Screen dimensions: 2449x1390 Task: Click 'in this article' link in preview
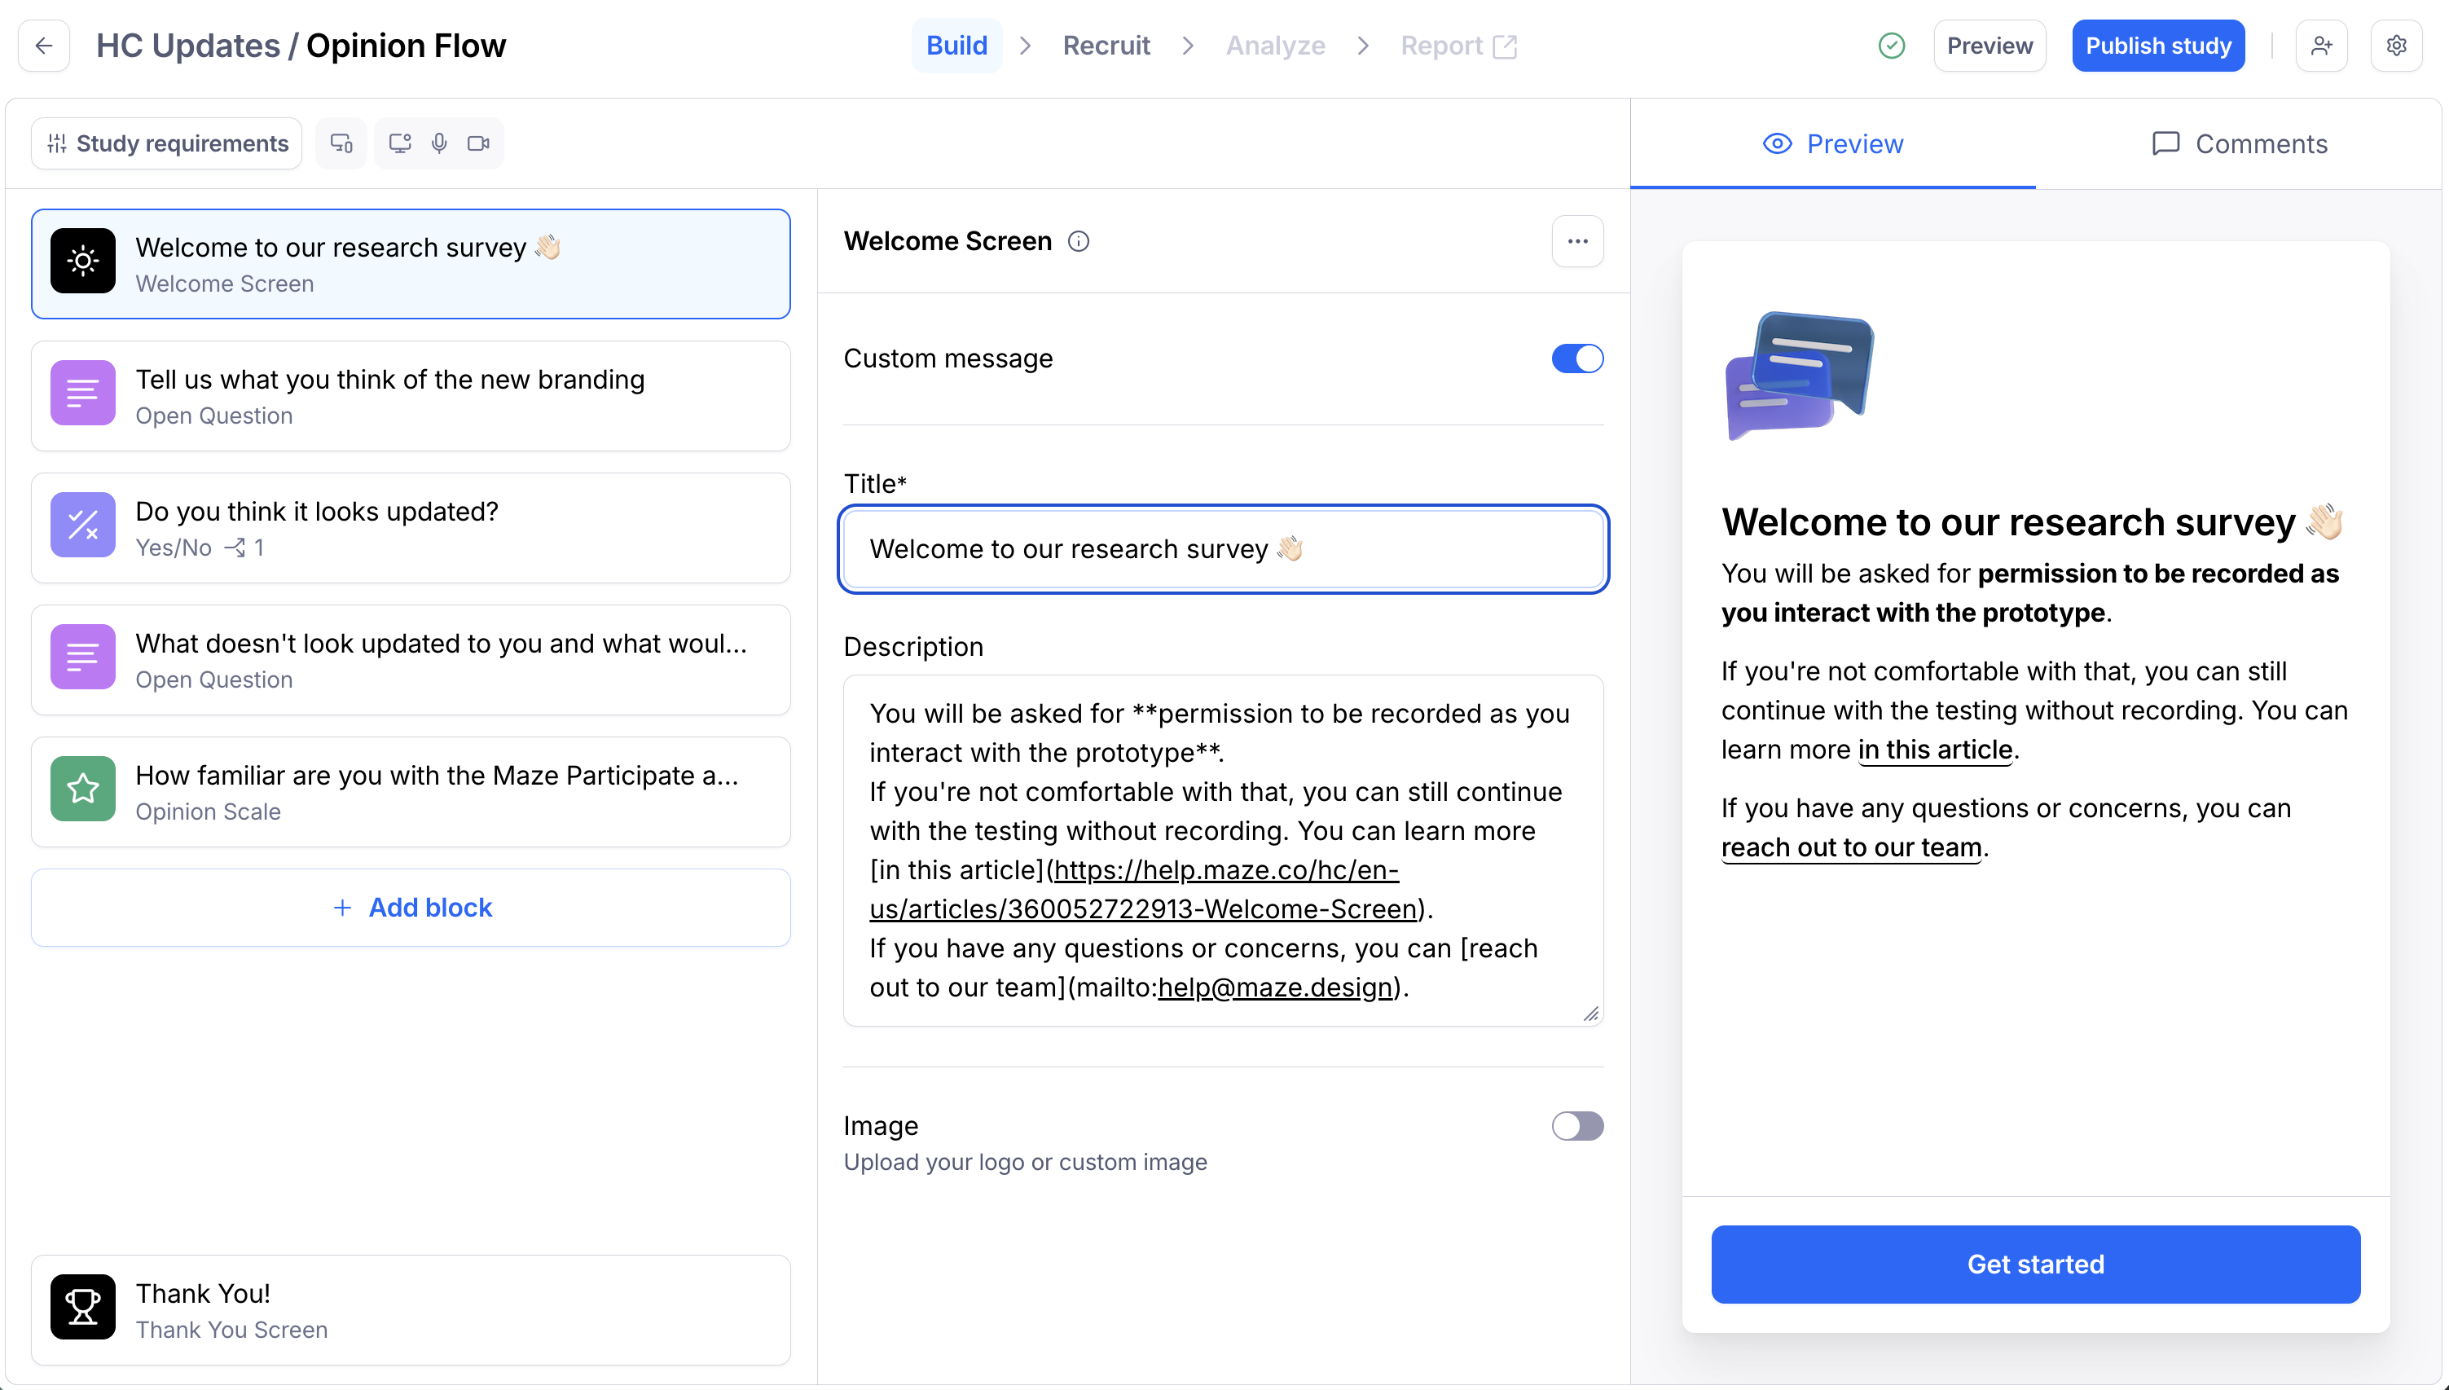click(1935, 750)
